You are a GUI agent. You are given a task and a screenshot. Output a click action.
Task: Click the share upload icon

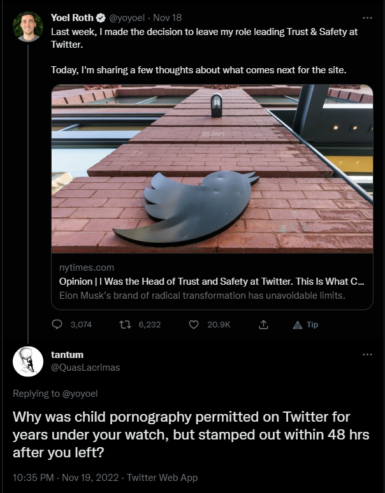(263, 324)
